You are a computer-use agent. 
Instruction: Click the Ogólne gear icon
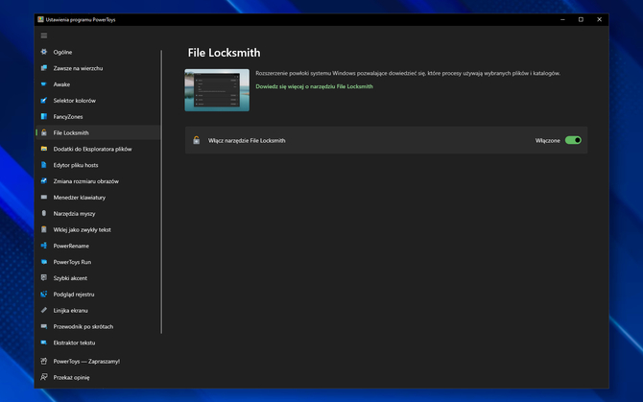[x=44, y=52]
